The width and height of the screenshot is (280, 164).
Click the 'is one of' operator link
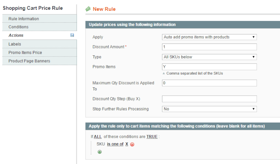point(115,144)
